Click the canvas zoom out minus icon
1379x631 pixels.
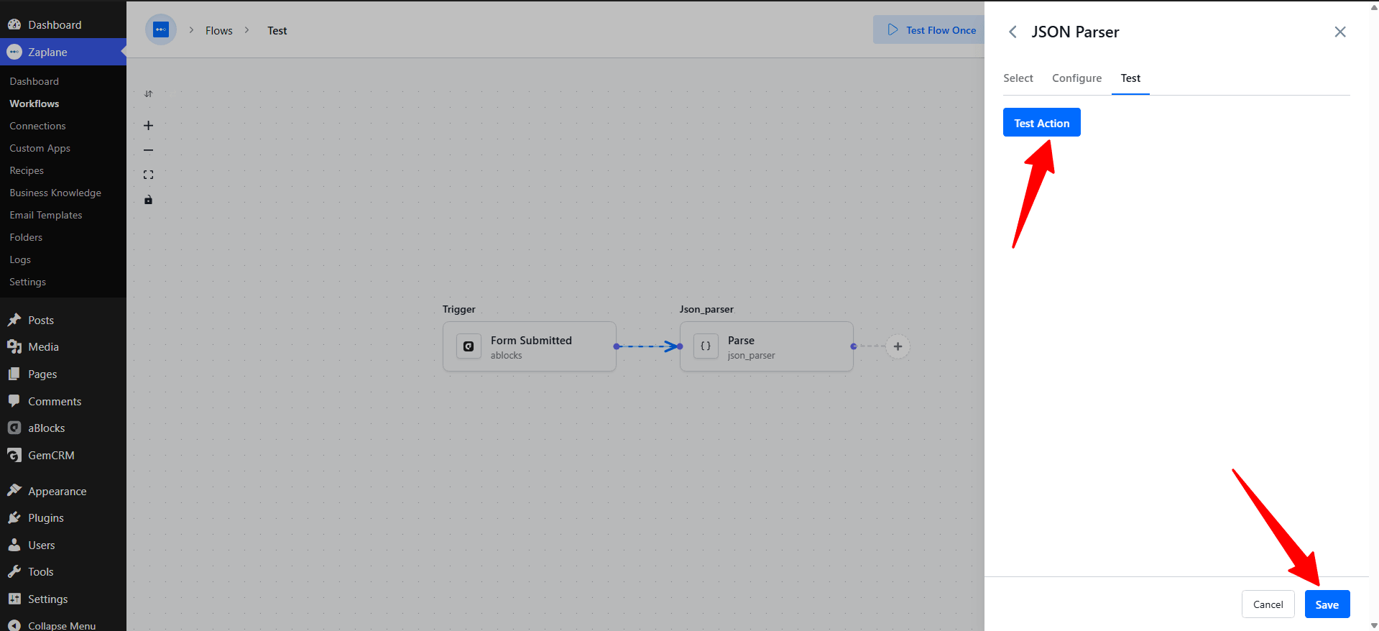click(x=148, y=150)
